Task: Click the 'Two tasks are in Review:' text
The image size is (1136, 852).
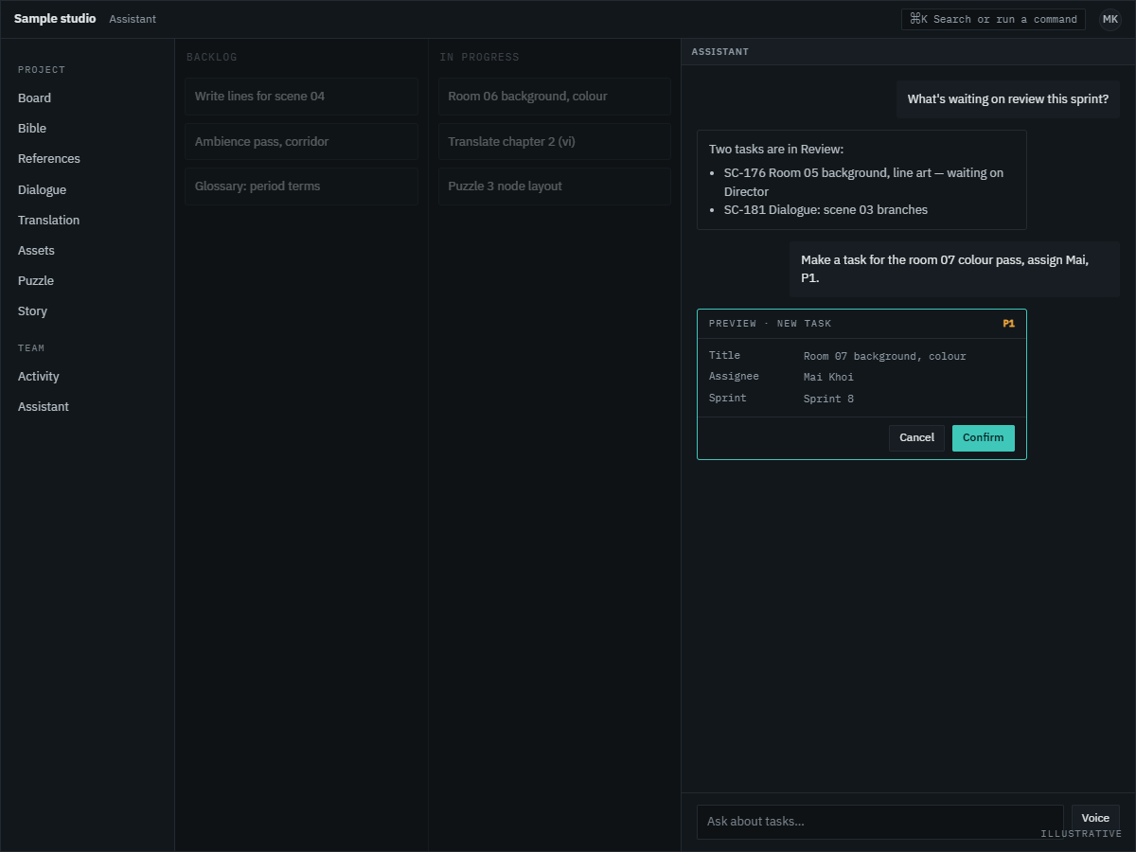Action: pyautogui.click(x=776, y=149)
